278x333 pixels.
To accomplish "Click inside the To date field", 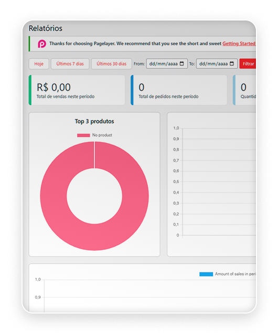I will coord(217,64).
